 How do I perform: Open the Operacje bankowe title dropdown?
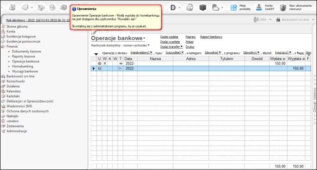tap(144, 38)
